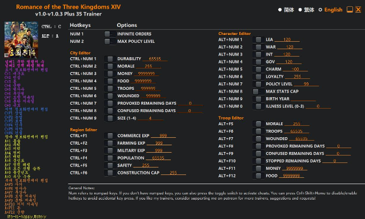This screenshot has height=219, width=365.
Task: Toggle Military EXP switch
Action: point(110,150)
